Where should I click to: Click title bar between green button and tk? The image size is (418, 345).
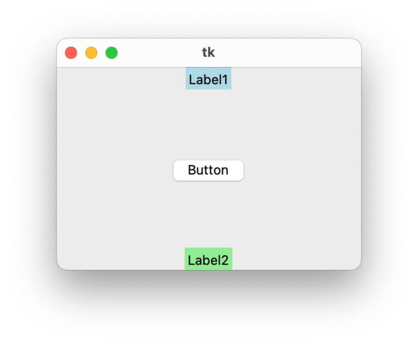[158, 53]
